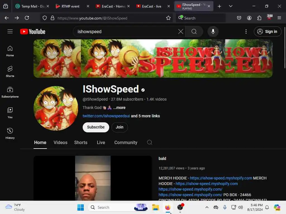
Task: Click the YouTube logo
Action: click(33, 31)
